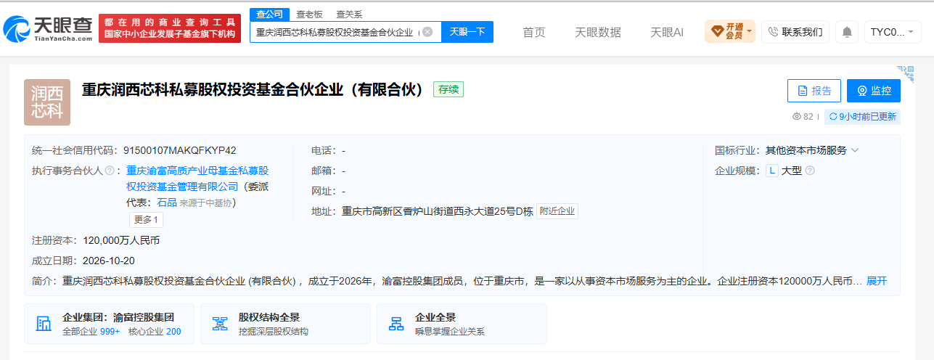
Task: Open the TYC0... account dropdown
Action: (893, 32)
